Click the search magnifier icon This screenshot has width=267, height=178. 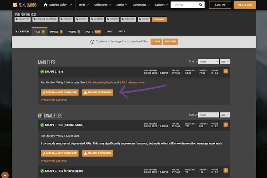201,5
